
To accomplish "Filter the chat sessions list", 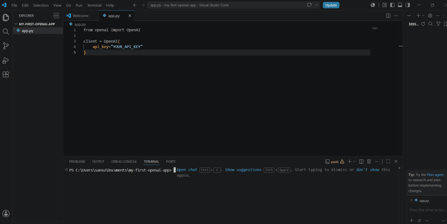I will tap(438, 24).
